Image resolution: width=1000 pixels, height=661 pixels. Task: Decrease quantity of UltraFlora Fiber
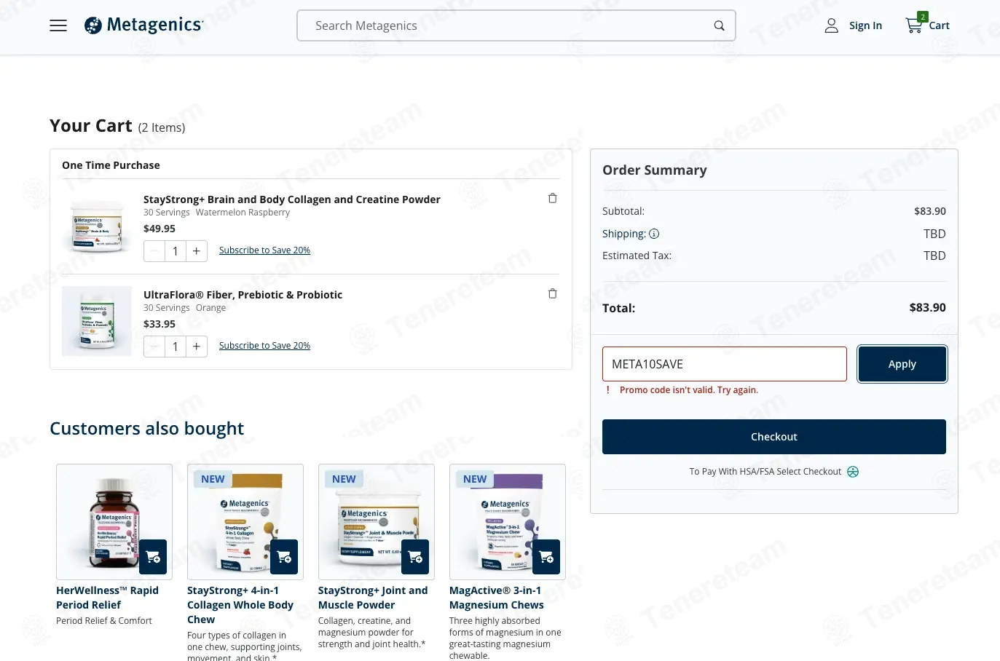(154, 347)
